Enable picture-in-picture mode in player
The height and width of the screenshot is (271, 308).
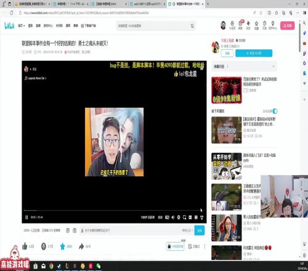184,217
